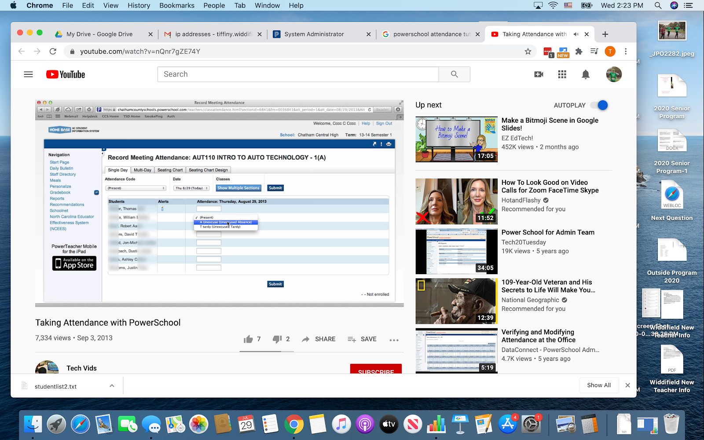Open Google Chrome from the Dock
704x440 pixels.
pos(294,424)
